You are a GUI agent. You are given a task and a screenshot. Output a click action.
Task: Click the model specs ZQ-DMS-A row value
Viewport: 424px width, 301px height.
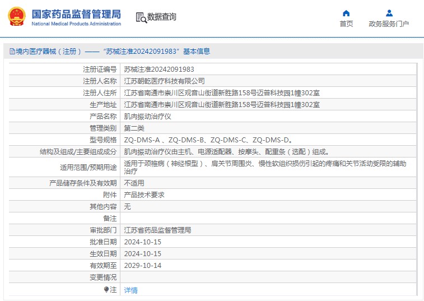click(207, 140)
